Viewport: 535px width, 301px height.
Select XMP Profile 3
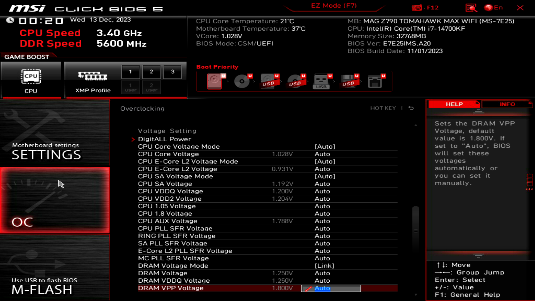tap(172, 71)
